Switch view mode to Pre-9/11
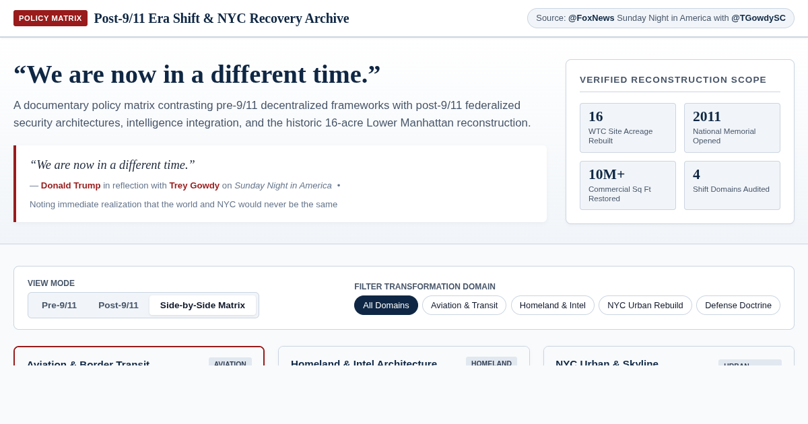This screenshot has width=808, height=424. tap(59, 306)
